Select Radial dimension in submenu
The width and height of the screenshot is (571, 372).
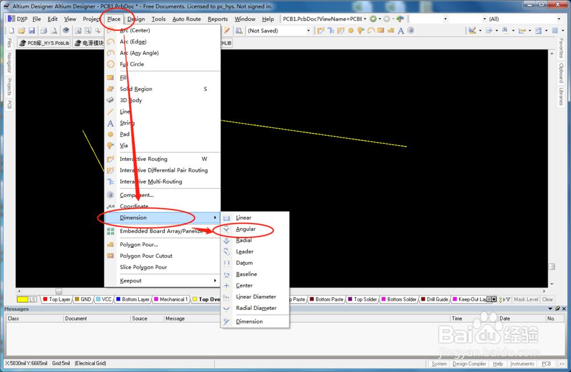[x=255, y=240]
